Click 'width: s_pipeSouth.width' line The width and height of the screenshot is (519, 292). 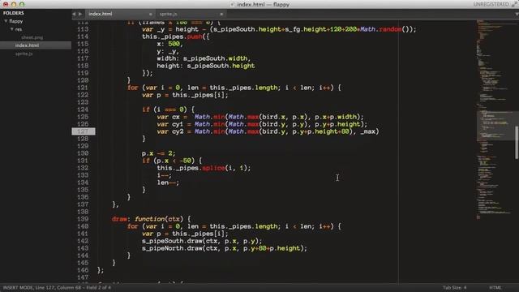click(x=204, y=58)
